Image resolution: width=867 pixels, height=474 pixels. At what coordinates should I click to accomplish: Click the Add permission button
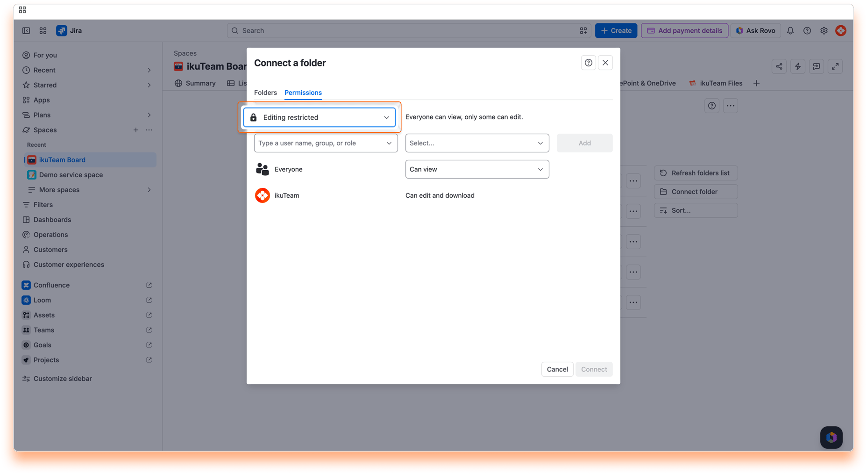point(584,143)
